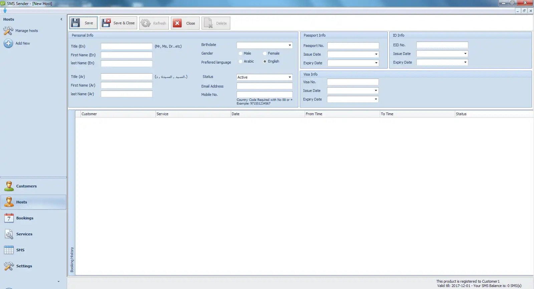Image resolution: width=534 pixels, height=289 pixels.
Task: Open the Birthdate date dropdown
Action: (x=290, y=45)
